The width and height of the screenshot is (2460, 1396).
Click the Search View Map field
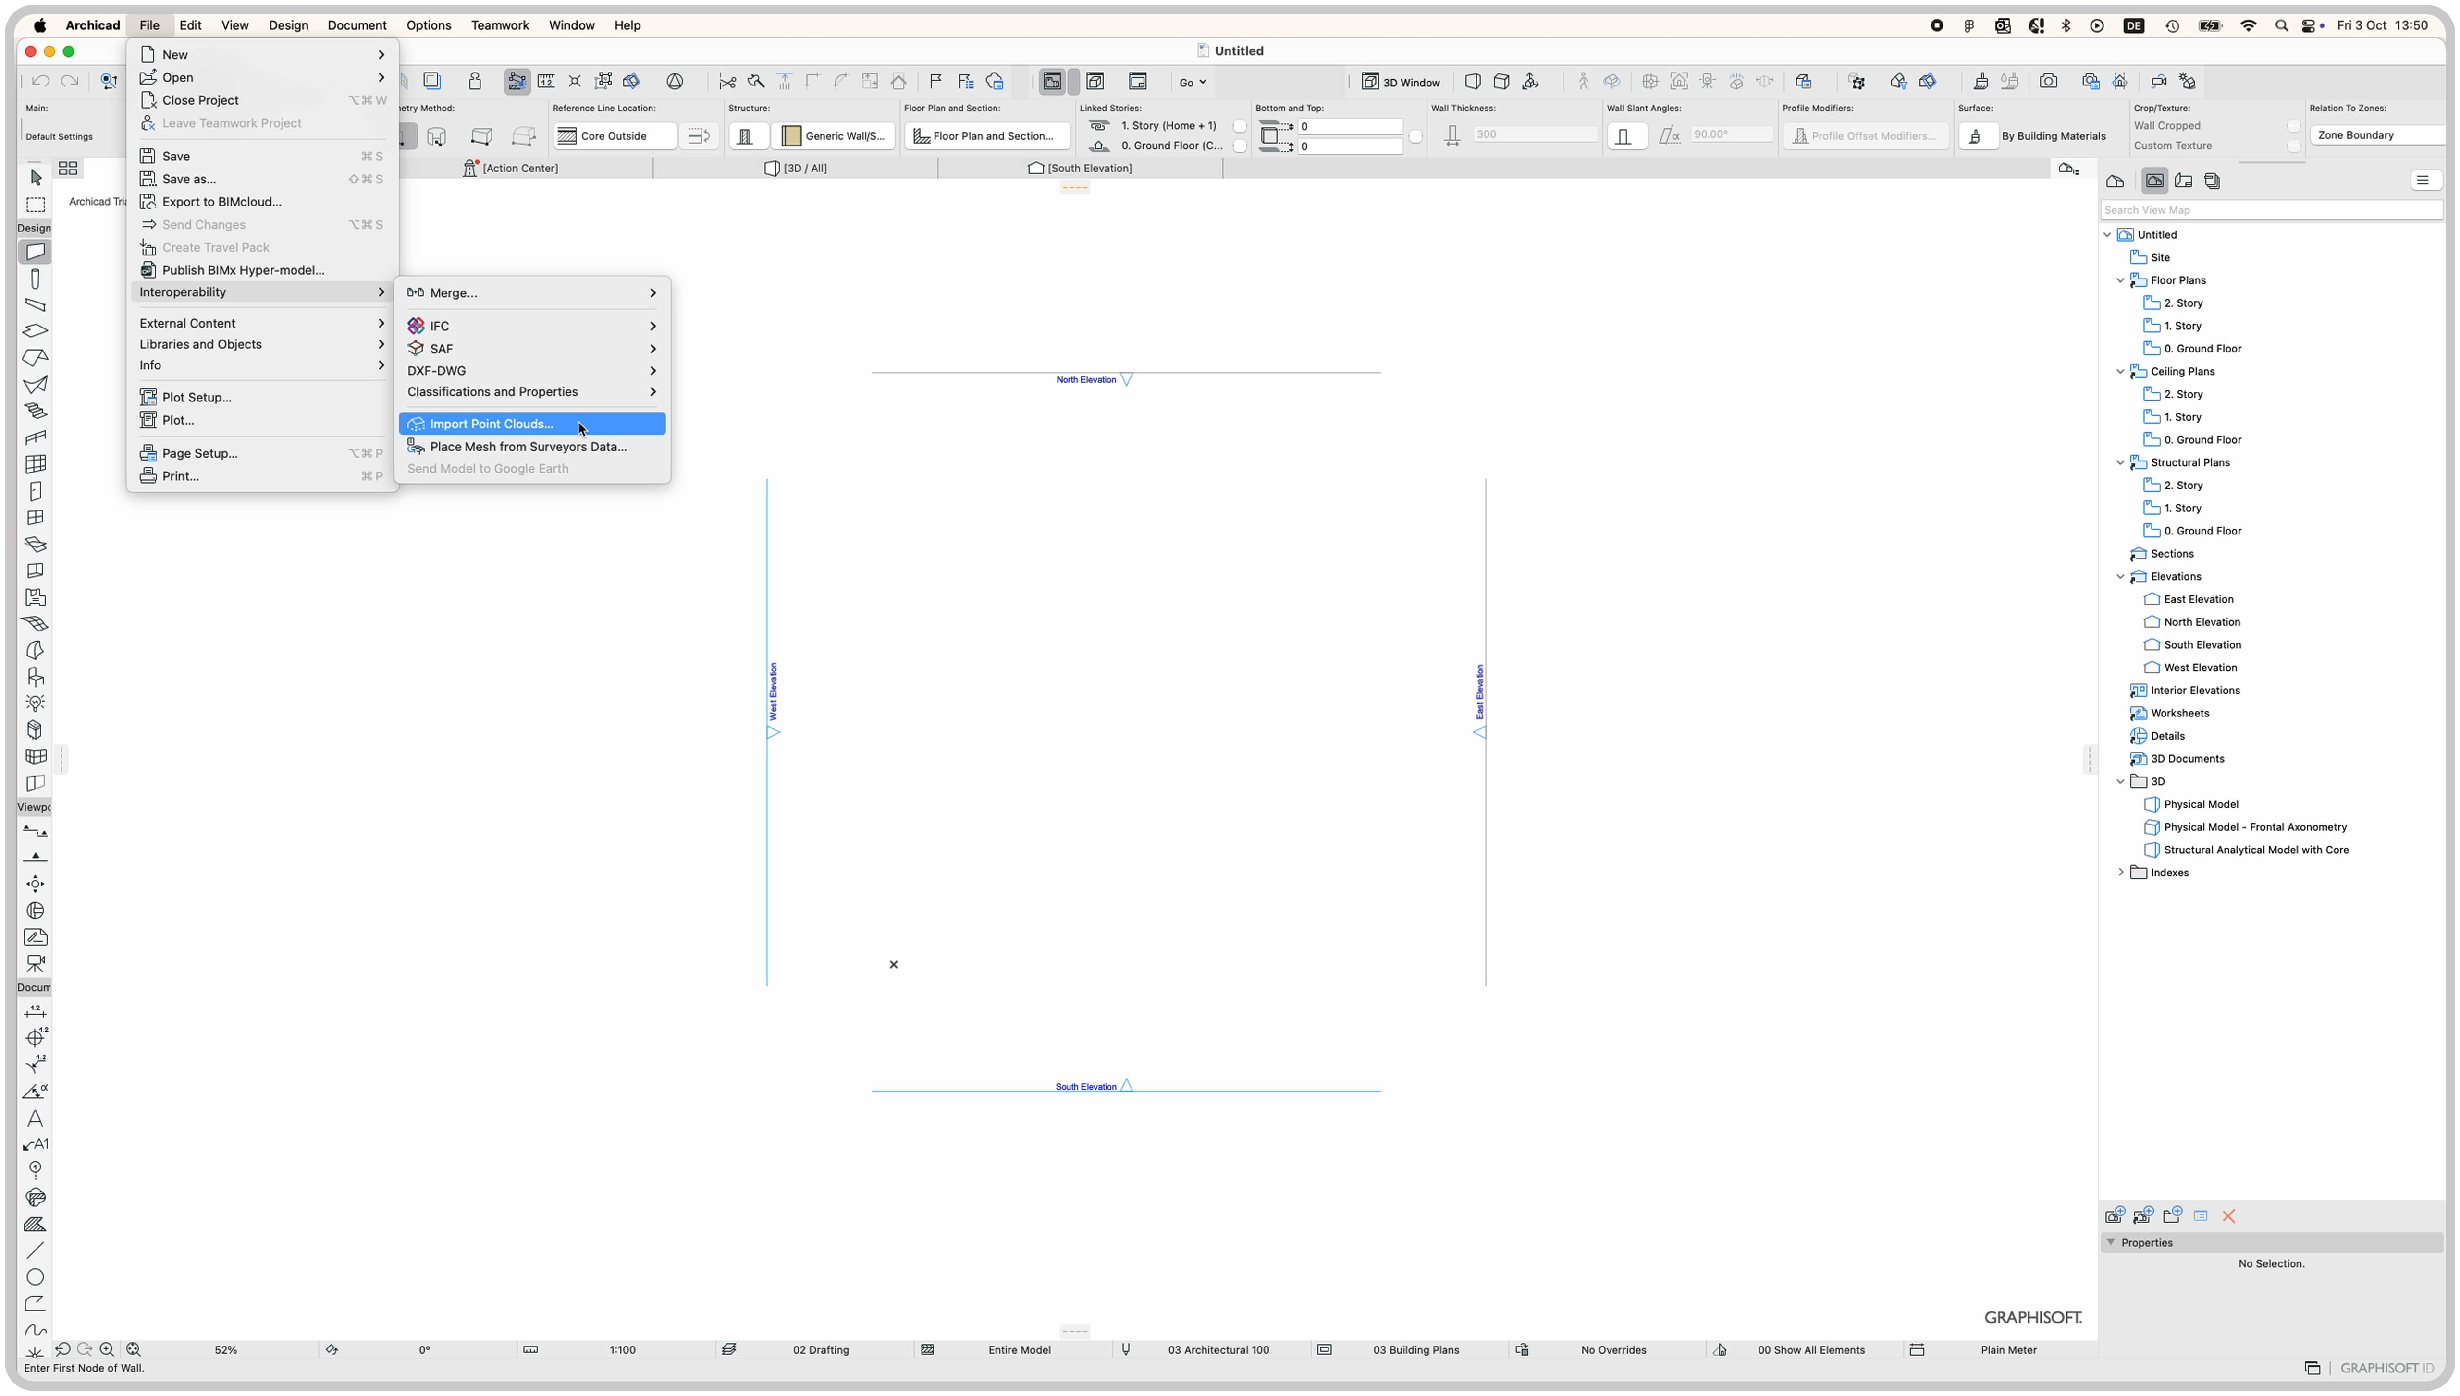(x=2270, y=210)
